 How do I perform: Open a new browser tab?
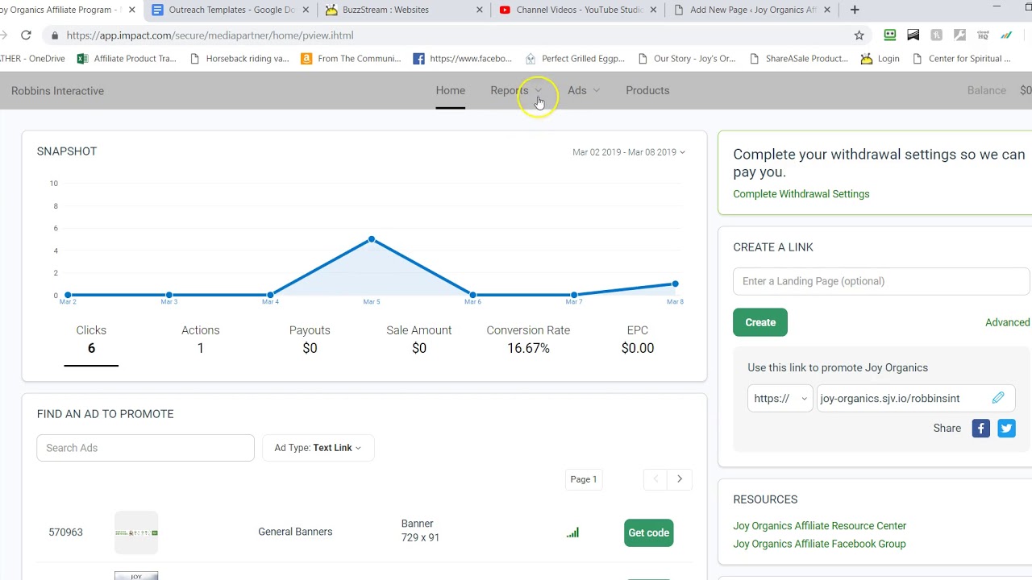pos(855,10)
